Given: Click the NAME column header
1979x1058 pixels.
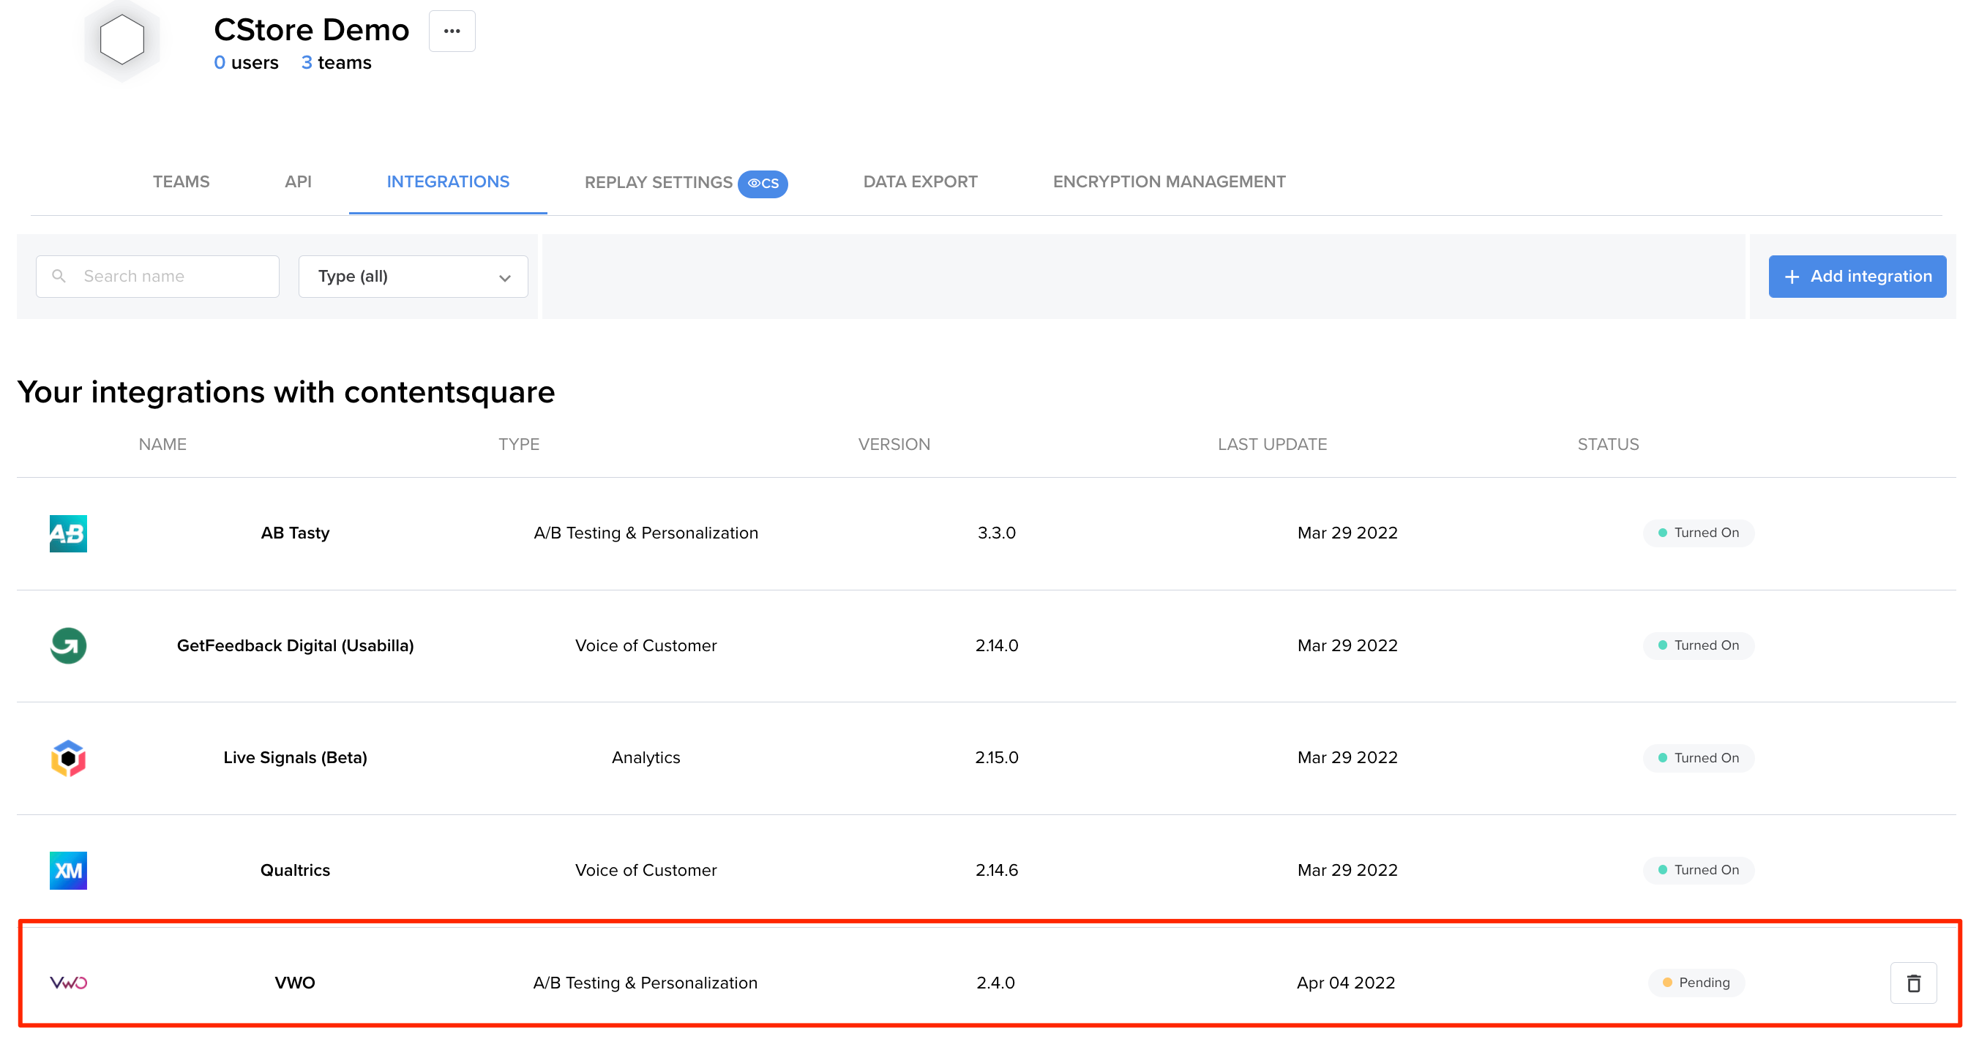Looking at the screenshot, I should [x=163, y=445].
